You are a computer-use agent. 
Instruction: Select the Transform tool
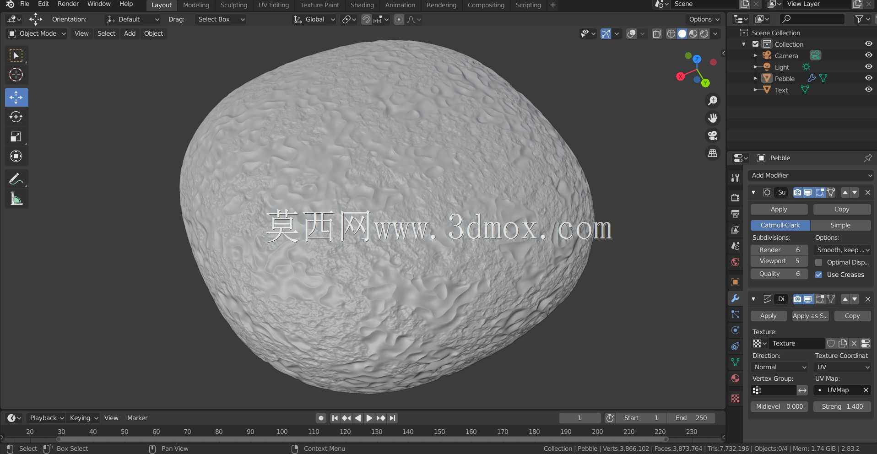pyautogui.click(x=16, y=156)
